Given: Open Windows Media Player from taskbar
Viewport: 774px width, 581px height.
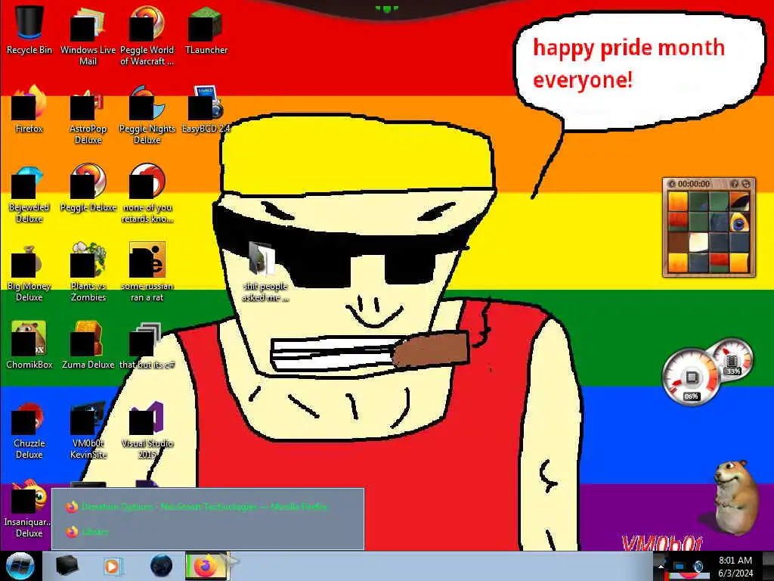Looking at the screenshot, I should [113, 566].
